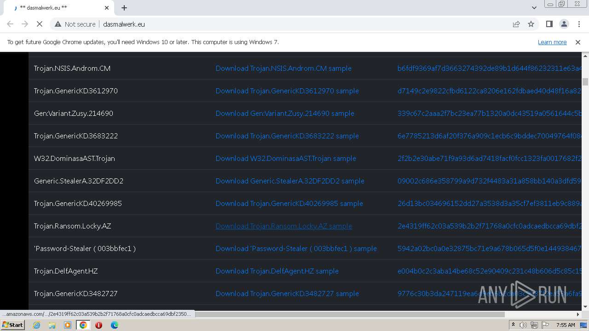Download Trojan.GenericKD.3482727 sample
The width and height of the screenshot is (589, 331).
287,293
